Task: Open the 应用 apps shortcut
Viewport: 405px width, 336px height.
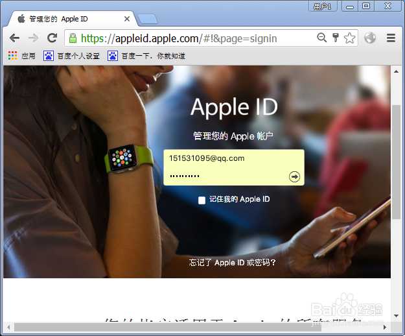Action: click(x=21, y=56)
